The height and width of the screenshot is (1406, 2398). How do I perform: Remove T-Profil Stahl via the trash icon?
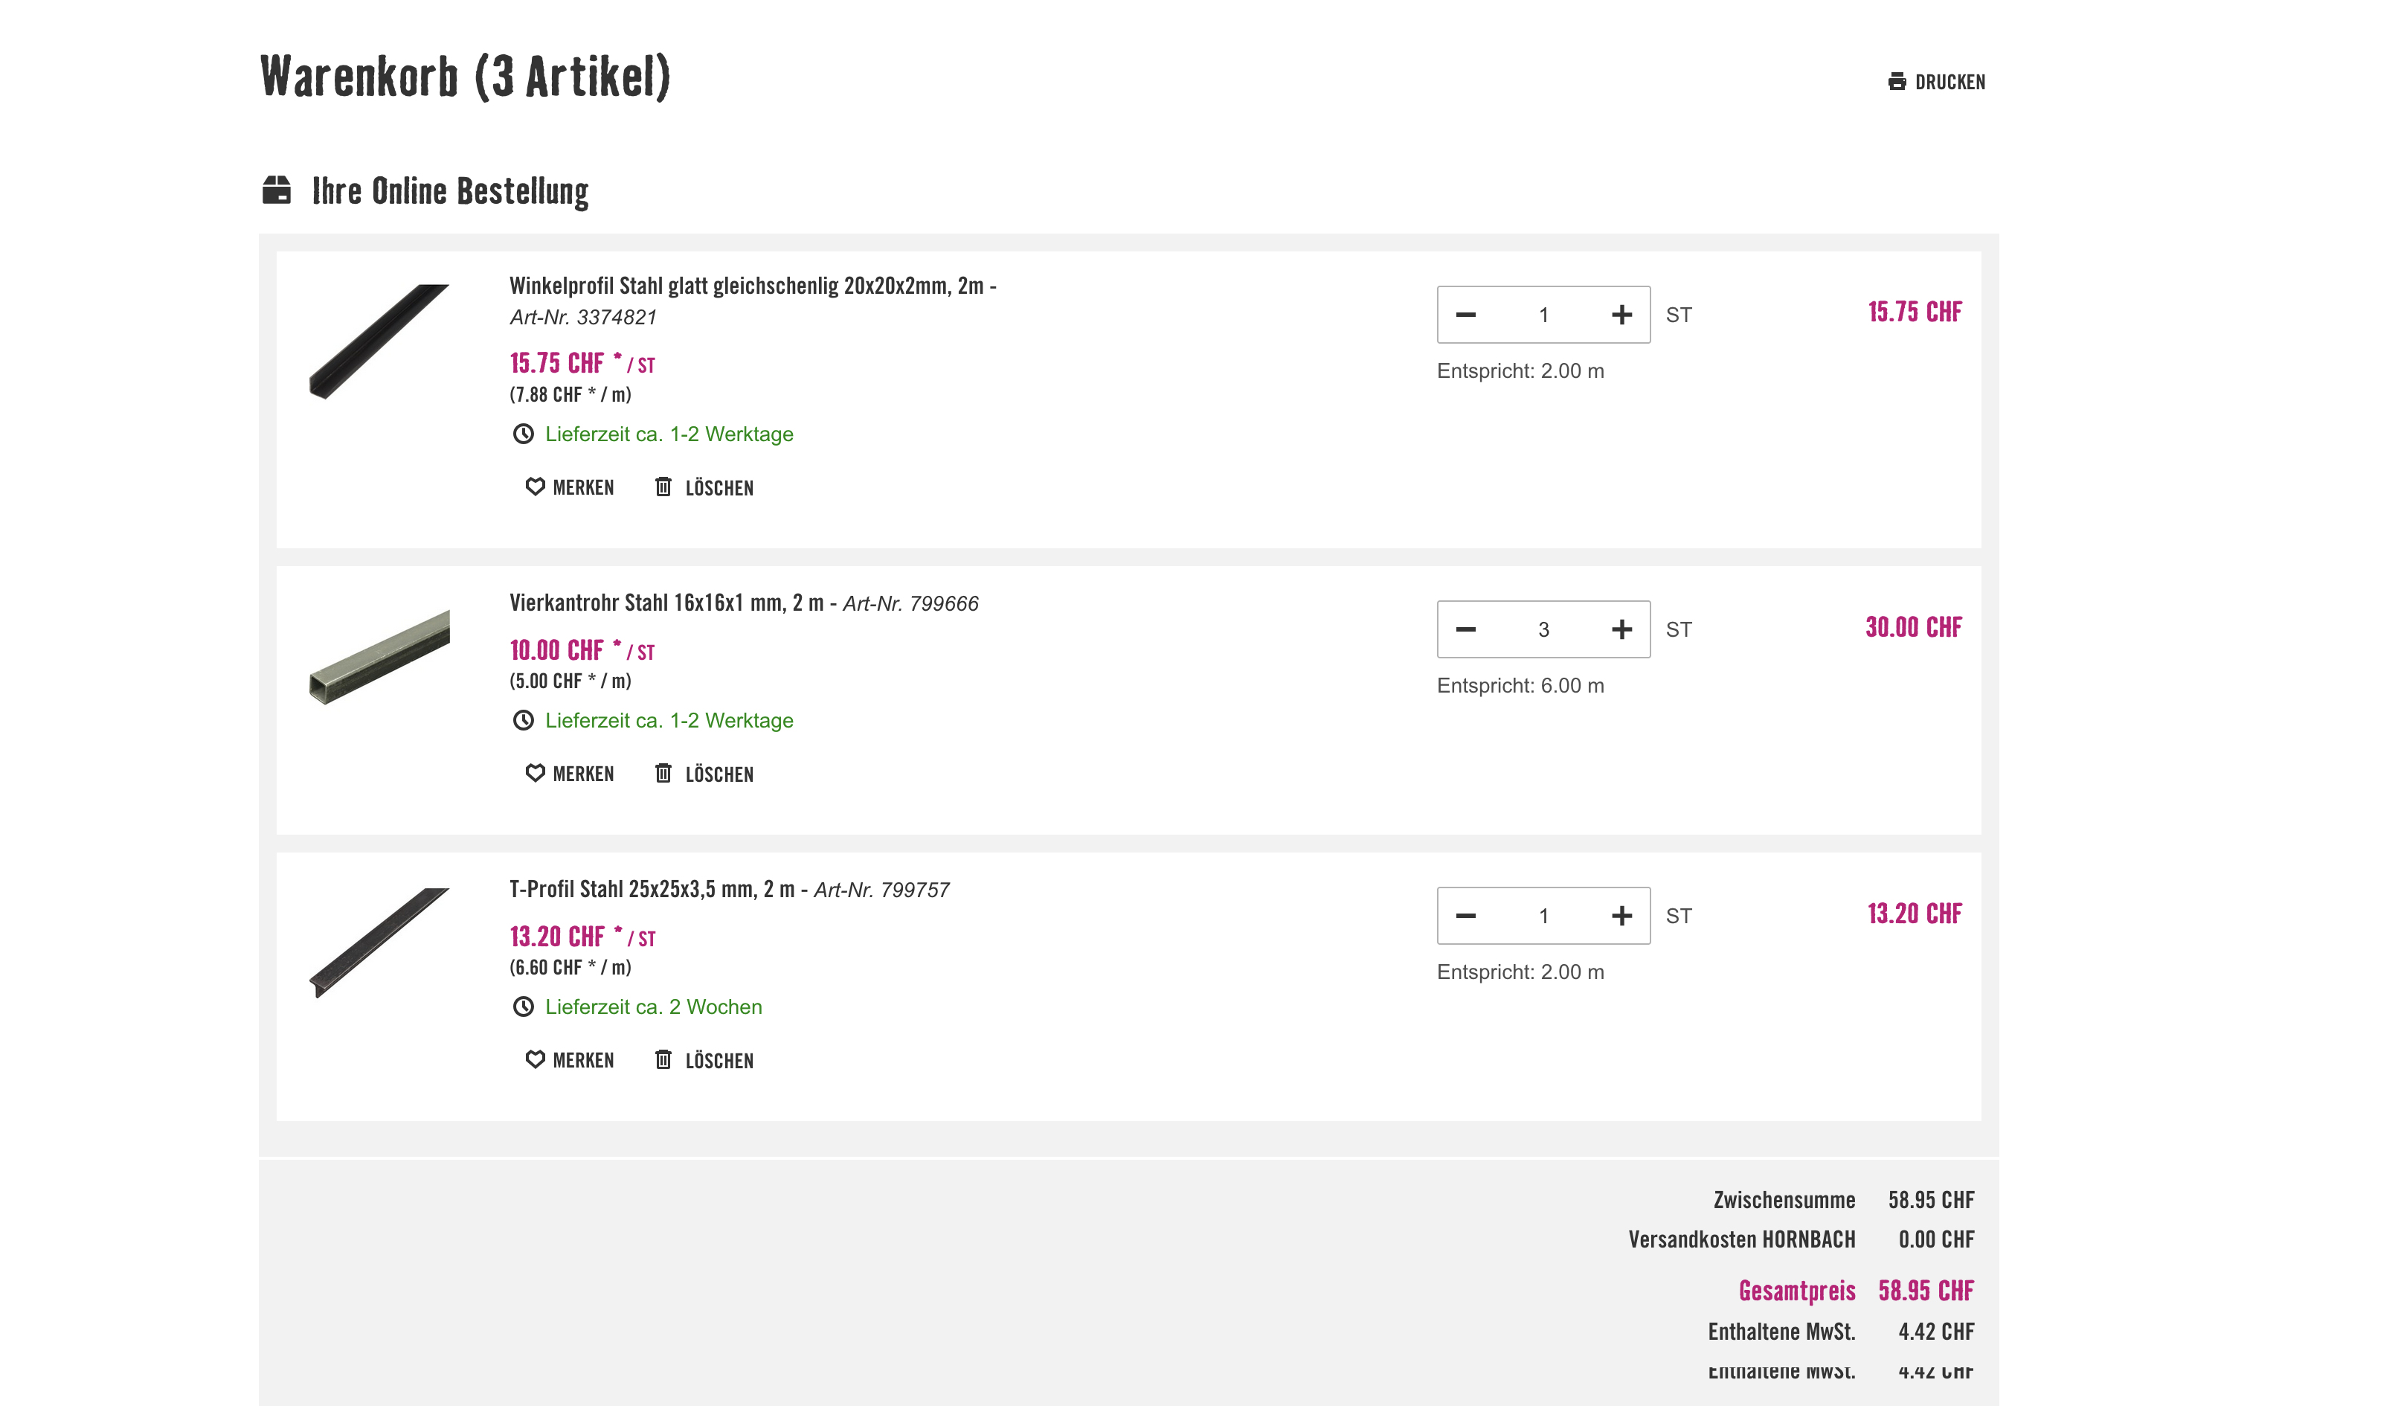[x=663, y=1059]
